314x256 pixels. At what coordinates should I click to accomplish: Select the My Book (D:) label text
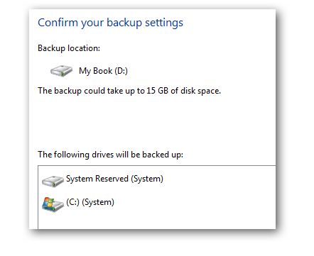(x=103, y=71)
